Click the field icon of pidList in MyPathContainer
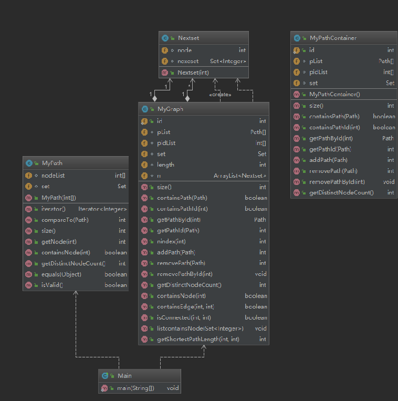 (x=297, y=72)
